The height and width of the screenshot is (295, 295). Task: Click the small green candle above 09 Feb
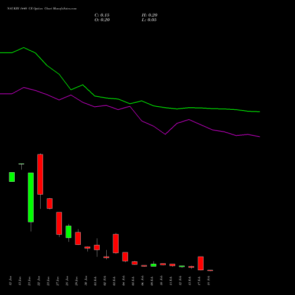(x=153, y=265)
